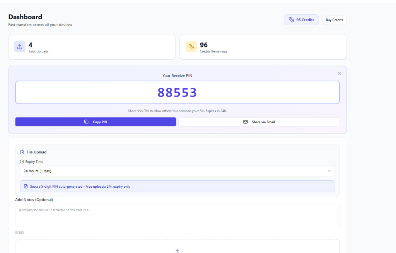This screenshot has height=253, width=396.
Task: Click the 4 Total Uploads value
Action: point(30,45)
